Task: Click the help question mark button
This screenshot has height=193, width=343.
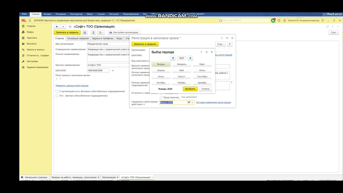Action: (230, 44)
